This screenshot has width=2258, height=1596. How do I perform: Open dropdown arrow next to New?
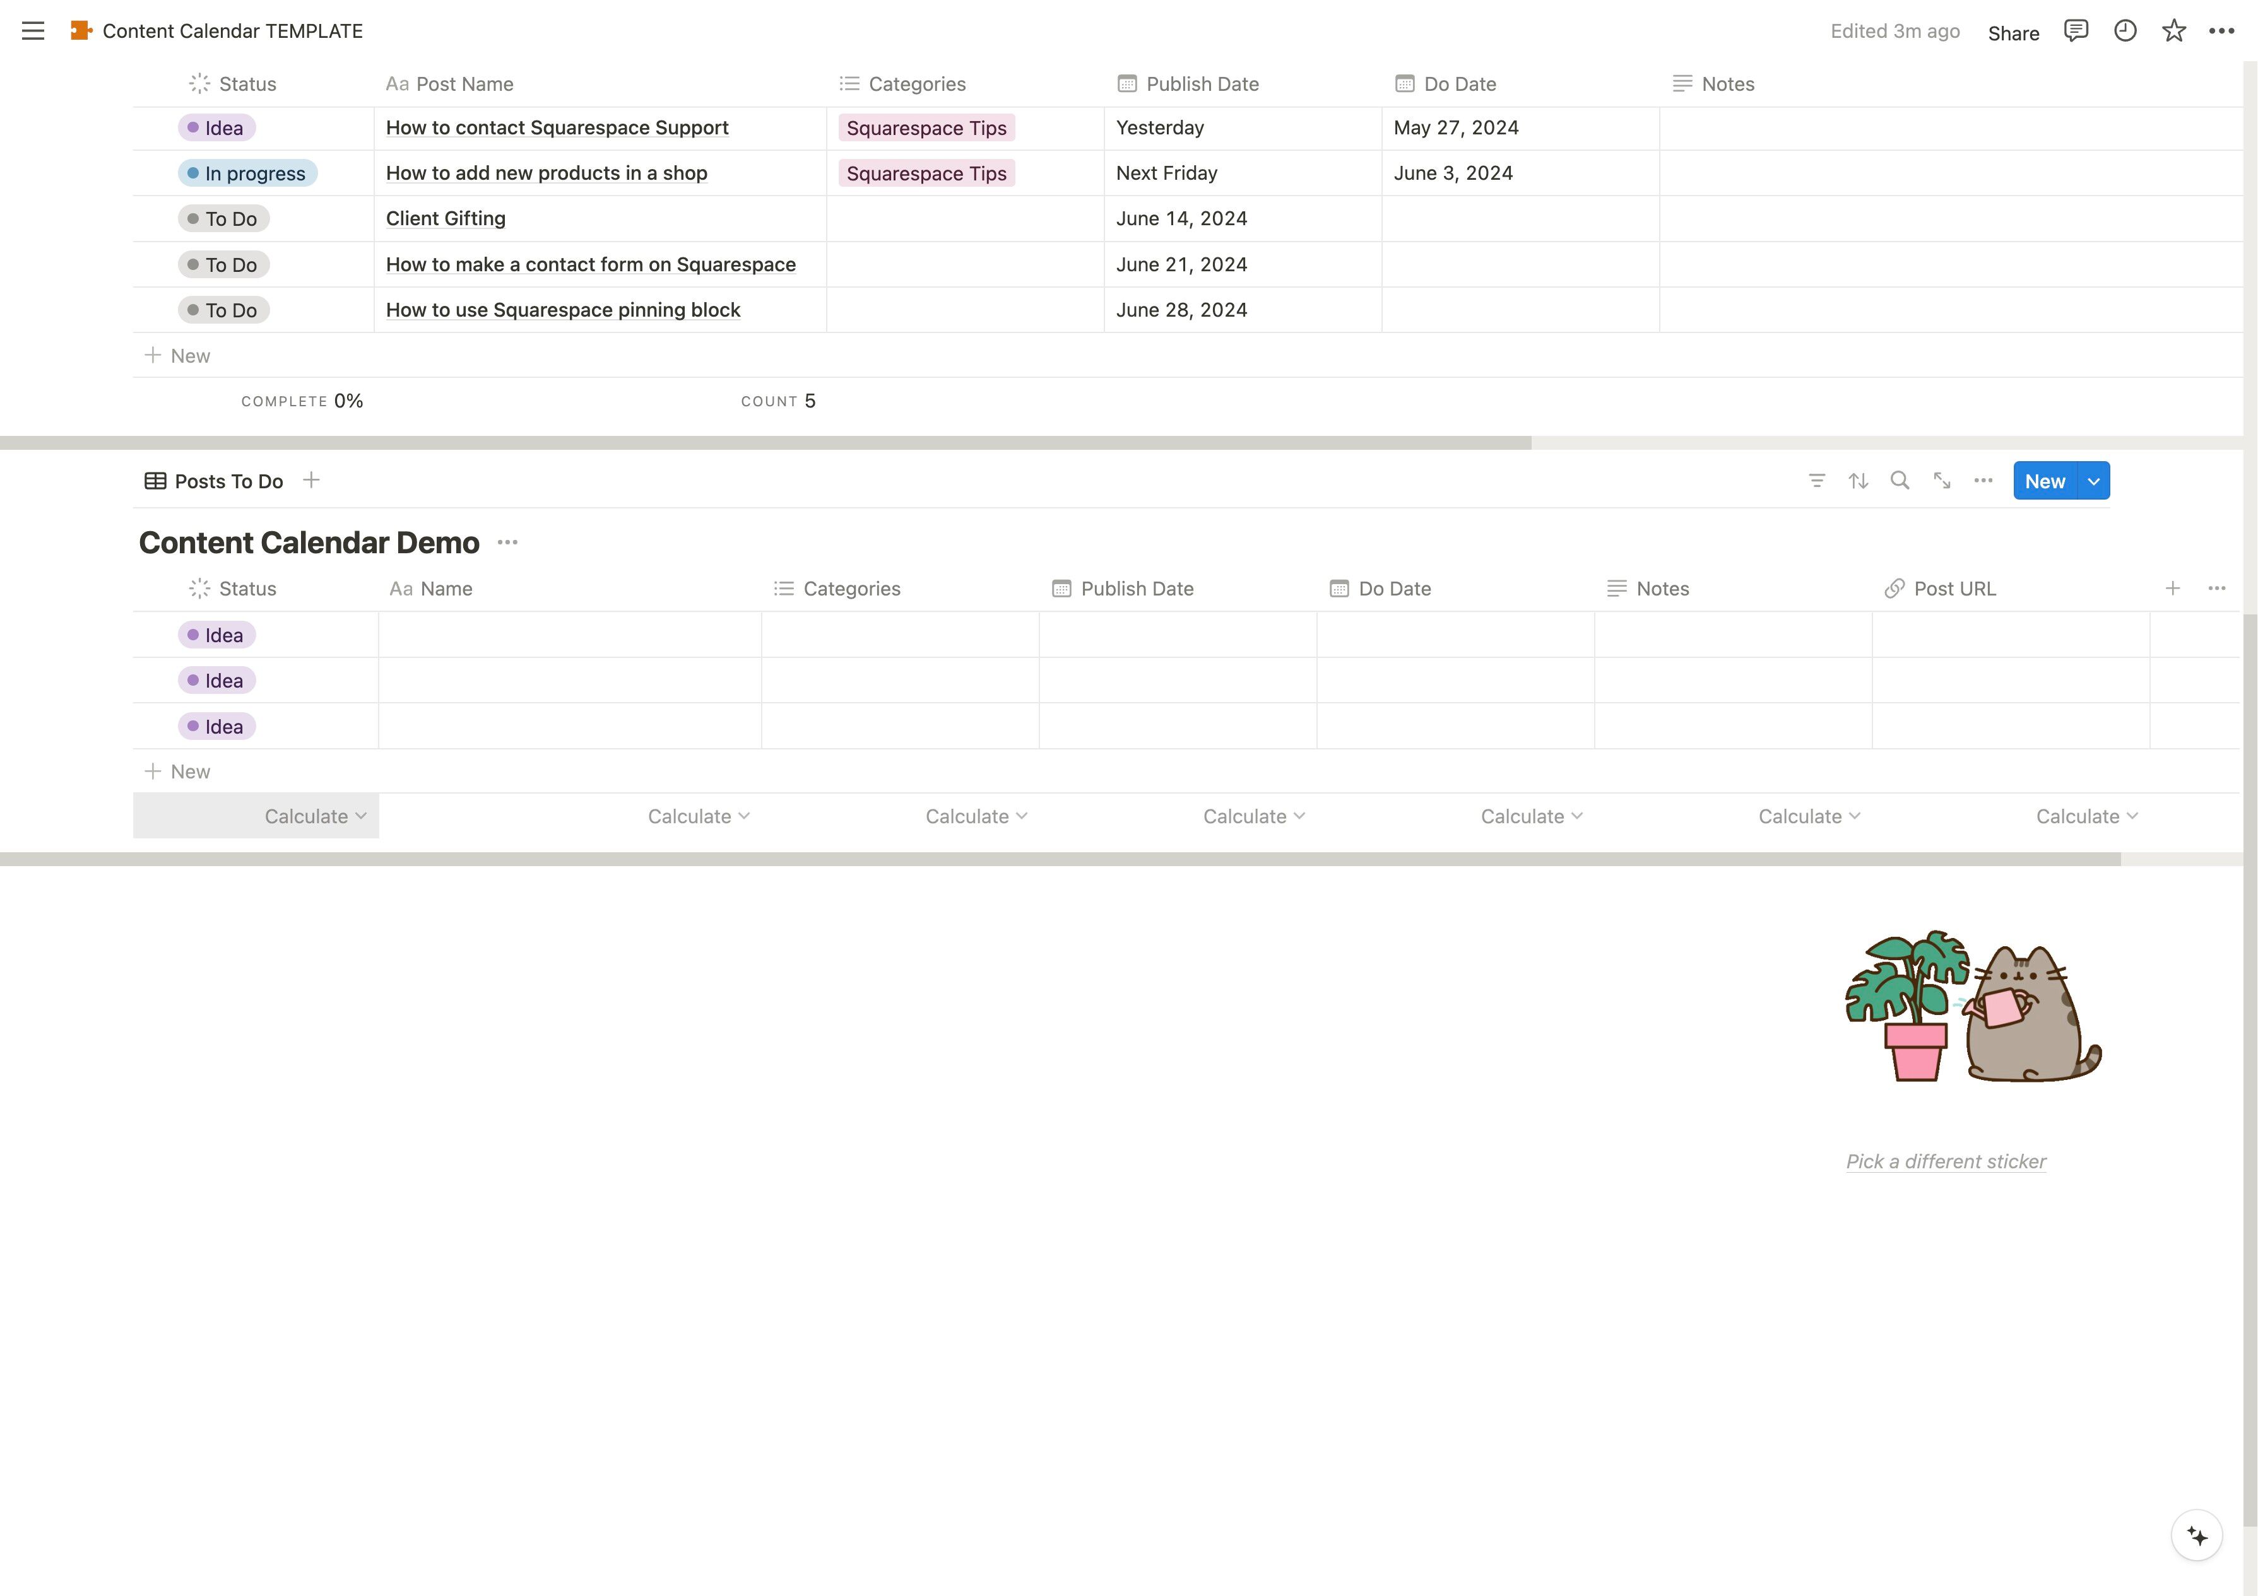pyautogui.click(x=2094, y=481)
